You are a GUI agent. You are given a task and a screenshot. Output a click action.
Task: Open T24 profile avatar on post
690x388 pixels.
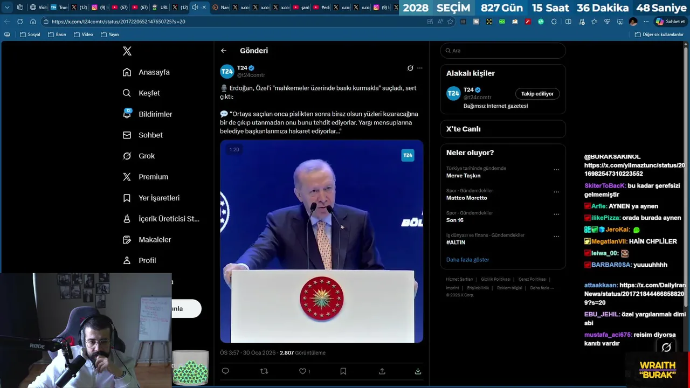pos(227,71)
